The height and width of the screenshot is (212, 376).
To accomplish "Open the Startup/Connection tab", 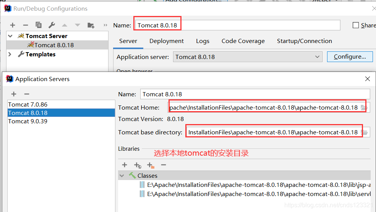I will pos(304,41).
